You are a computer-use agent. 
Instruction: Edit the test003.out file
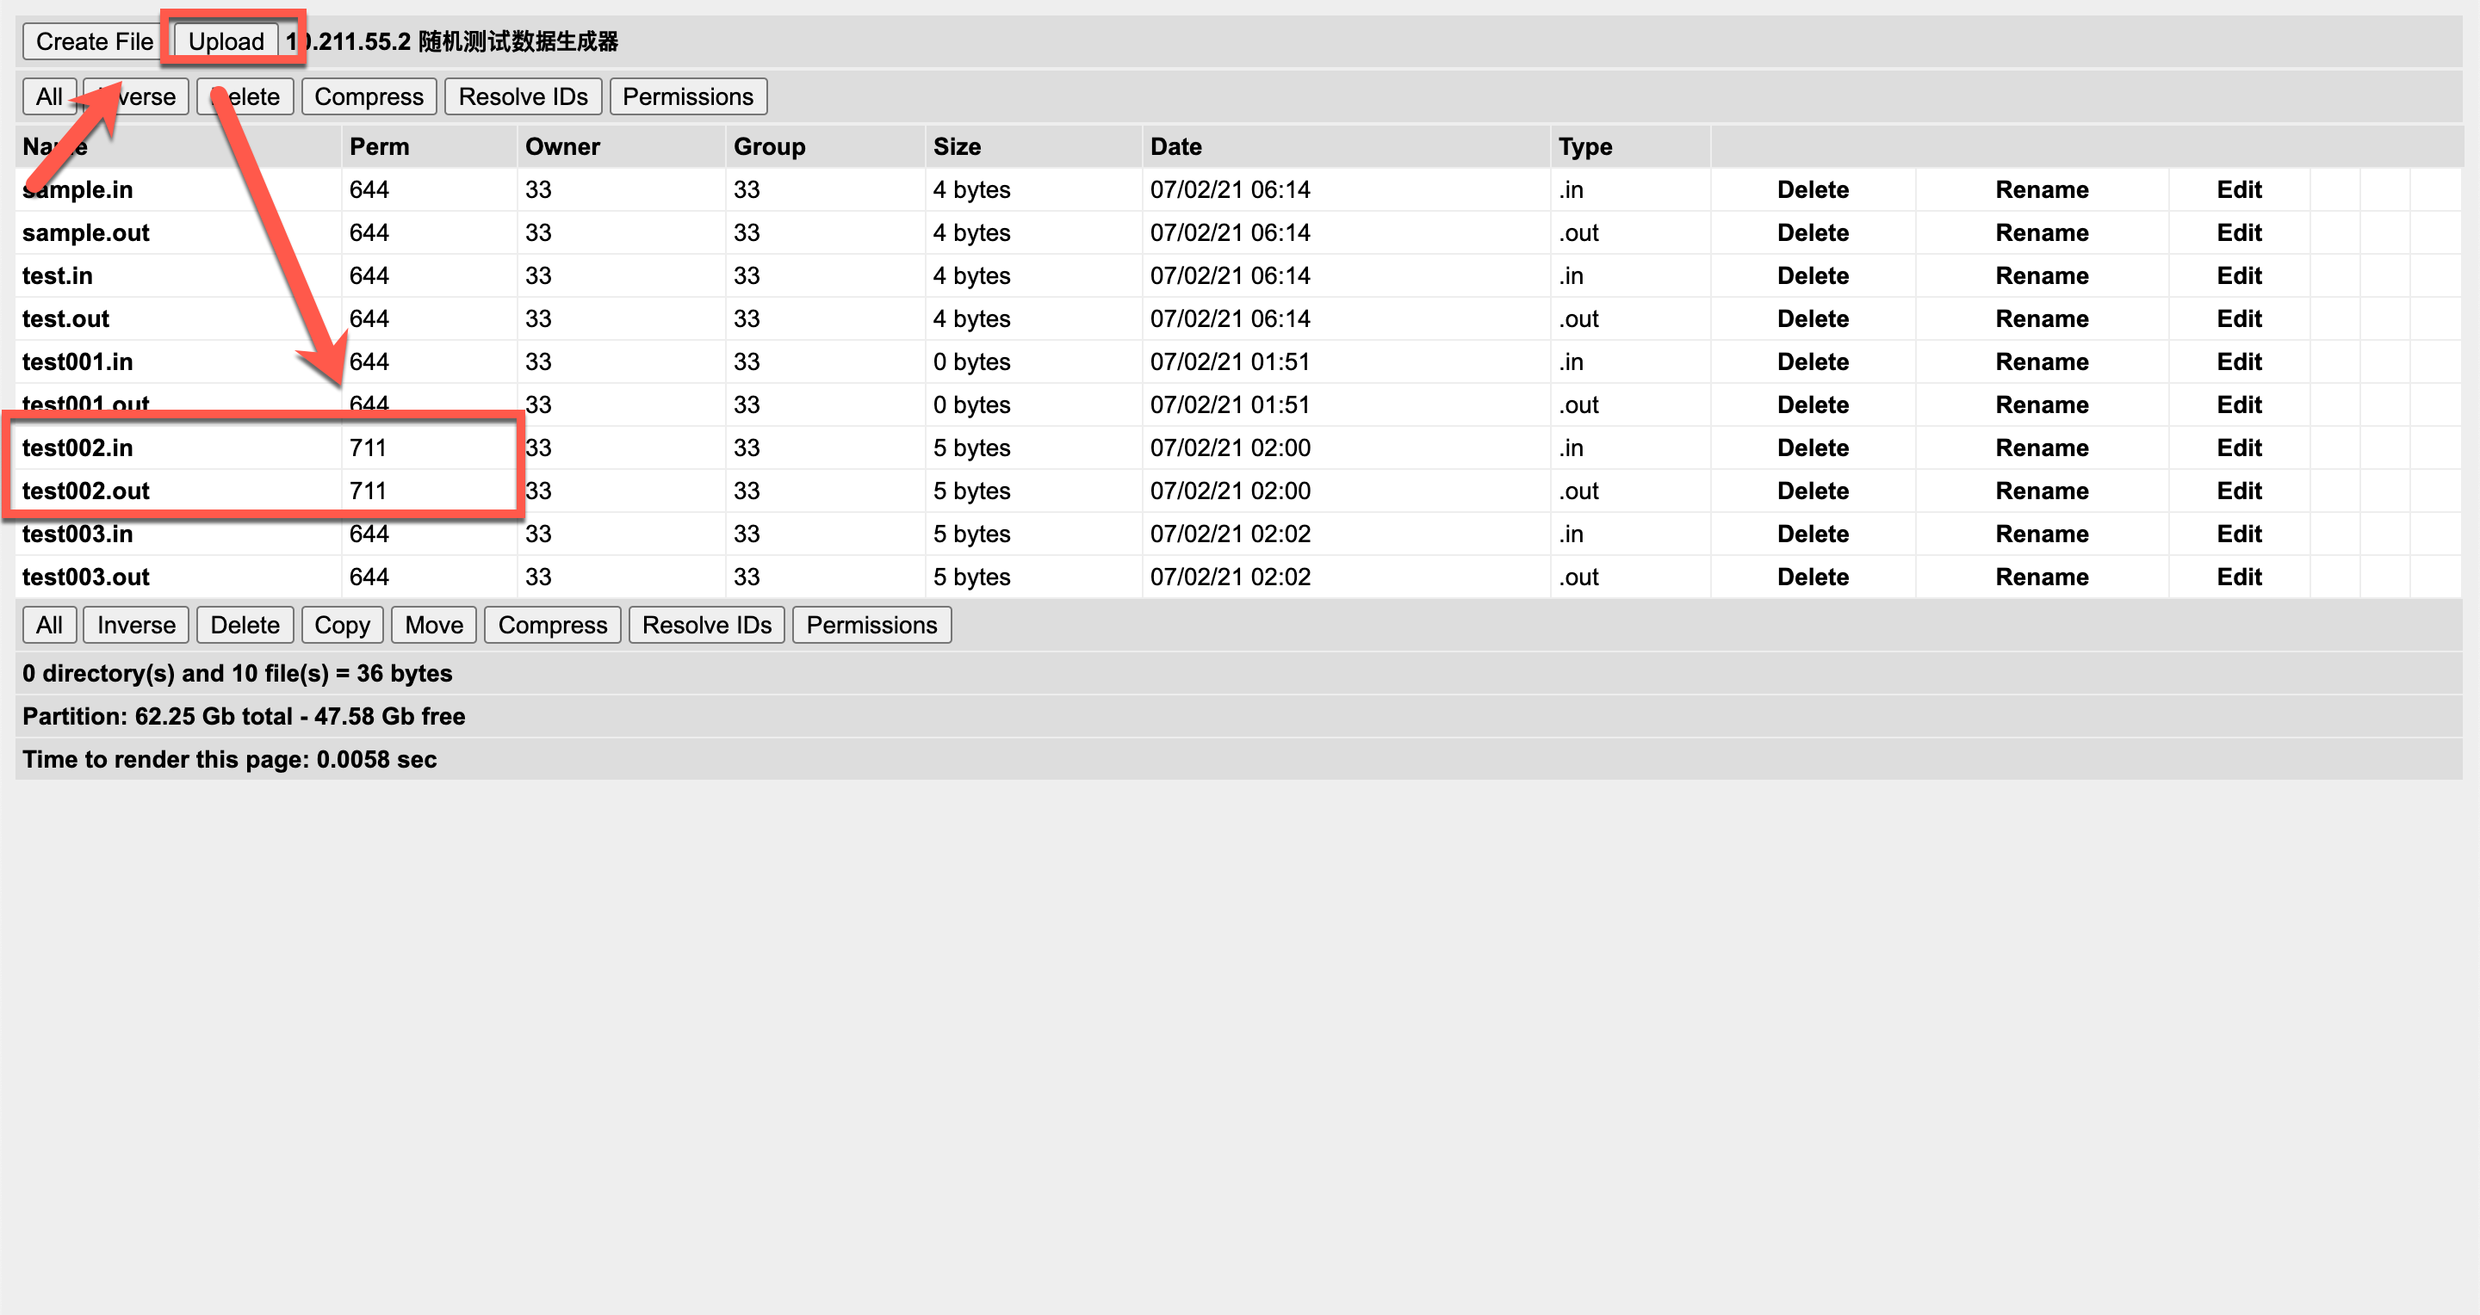[2238, 577]
